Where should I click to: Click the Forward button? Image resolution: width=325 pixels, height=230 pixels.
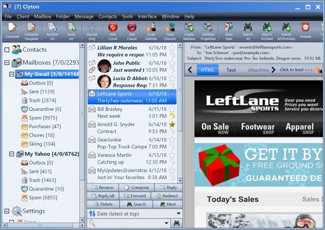click(135, 196)
